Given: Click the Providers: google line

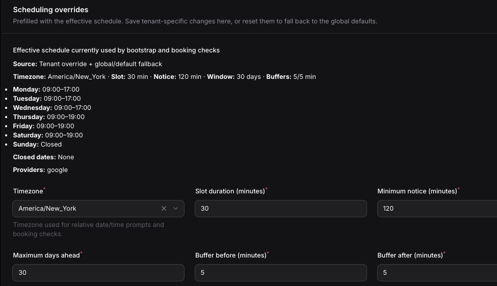Looking at the screenshot, I should pos(40,170).
